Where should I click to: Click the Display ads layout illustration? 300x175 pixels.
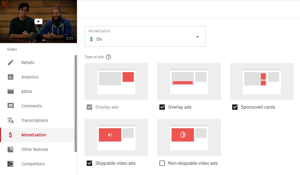tap(116, 81)
